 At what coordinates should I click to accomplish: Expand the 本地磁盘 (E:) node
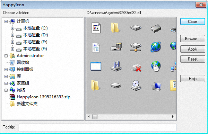[12, 42]
